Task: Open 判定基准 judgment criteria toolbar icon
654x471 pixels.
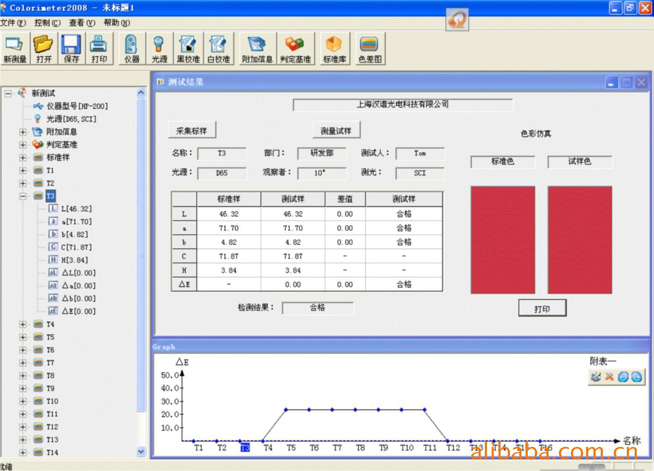Action: [x=295, y=49]
